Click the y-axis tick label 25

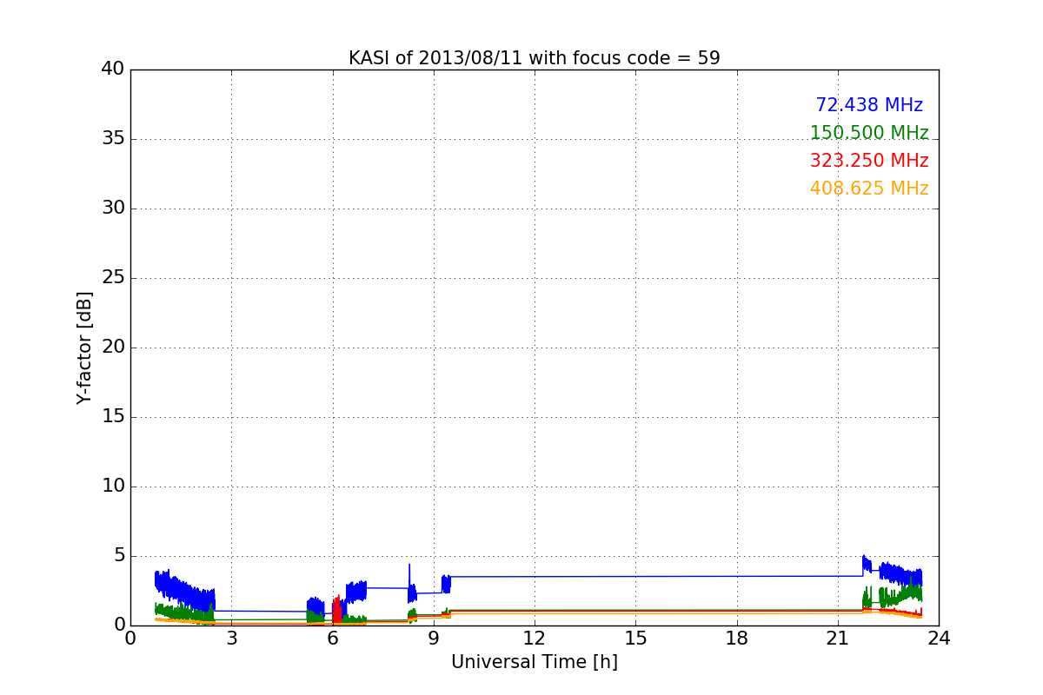113,278
